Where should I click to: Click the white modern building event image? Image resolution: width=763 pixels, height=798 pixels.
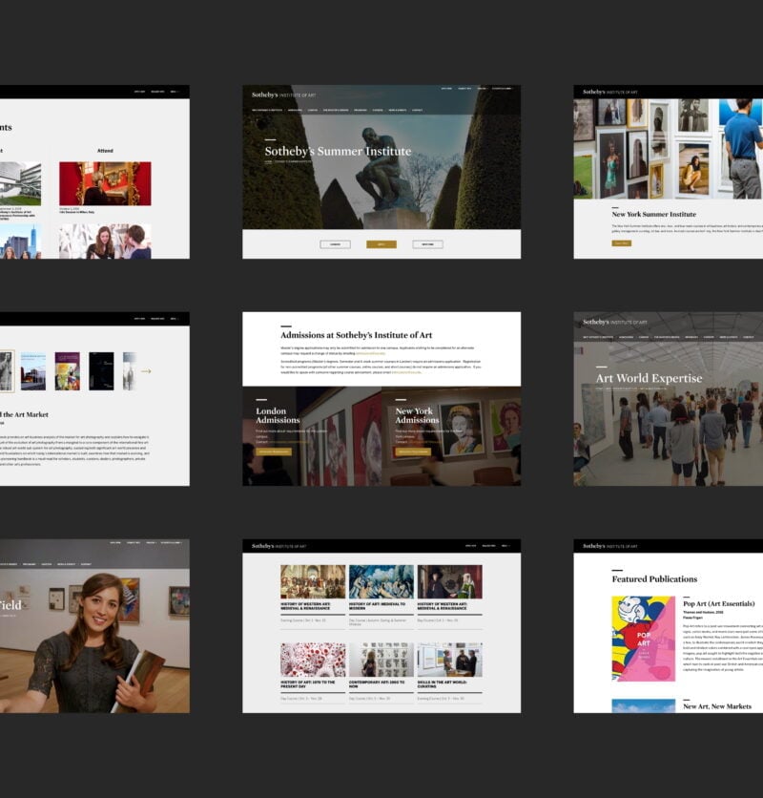coord(20,183)
